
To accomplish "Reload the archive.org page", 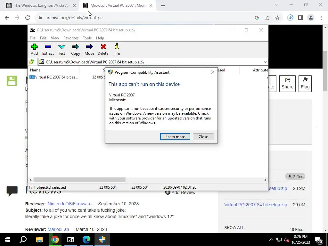I will point(28,18).
